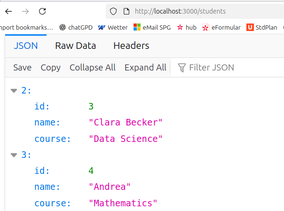Click the forward navigation arrow
Viewport: 284px width, 211px height.
25,11
